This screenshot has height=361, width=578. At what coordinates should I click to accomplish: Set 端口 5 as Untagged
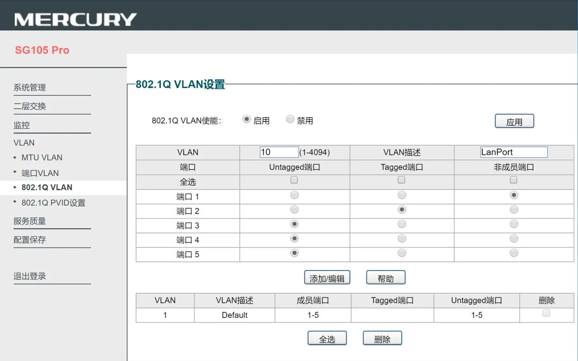[294, 253]
